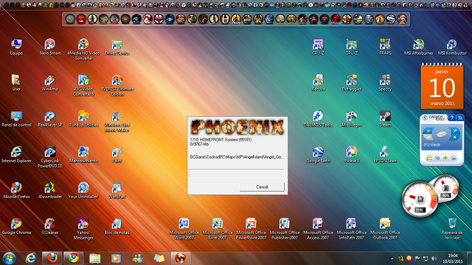The height and width of the screenshot is (265, 472).
Task: Open the Recuva shortcut
Action: [x=318, y=83]
